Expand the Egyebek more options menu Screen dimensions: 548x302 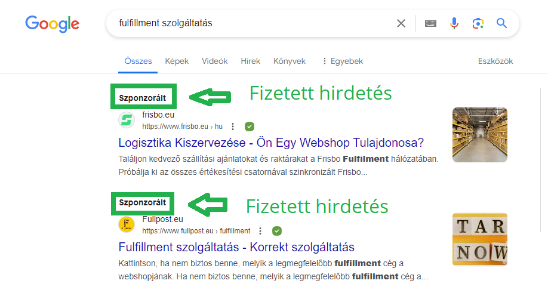342,61
